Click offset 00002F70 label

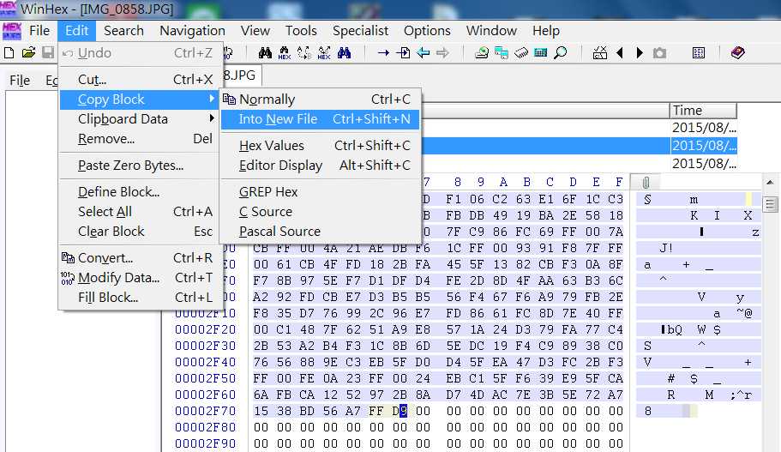(x=205, y=411)
